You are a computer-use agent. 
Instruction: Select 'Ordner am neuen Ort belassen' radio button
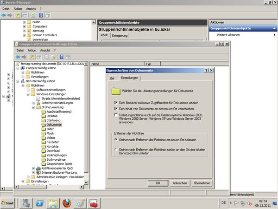(116, 140)
